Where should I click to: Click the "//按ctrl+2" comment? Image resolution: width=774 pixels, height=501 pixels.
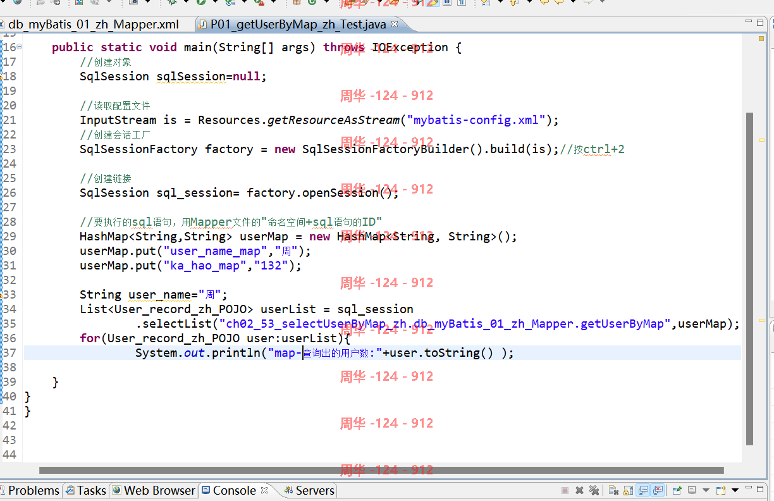(592, 149)
